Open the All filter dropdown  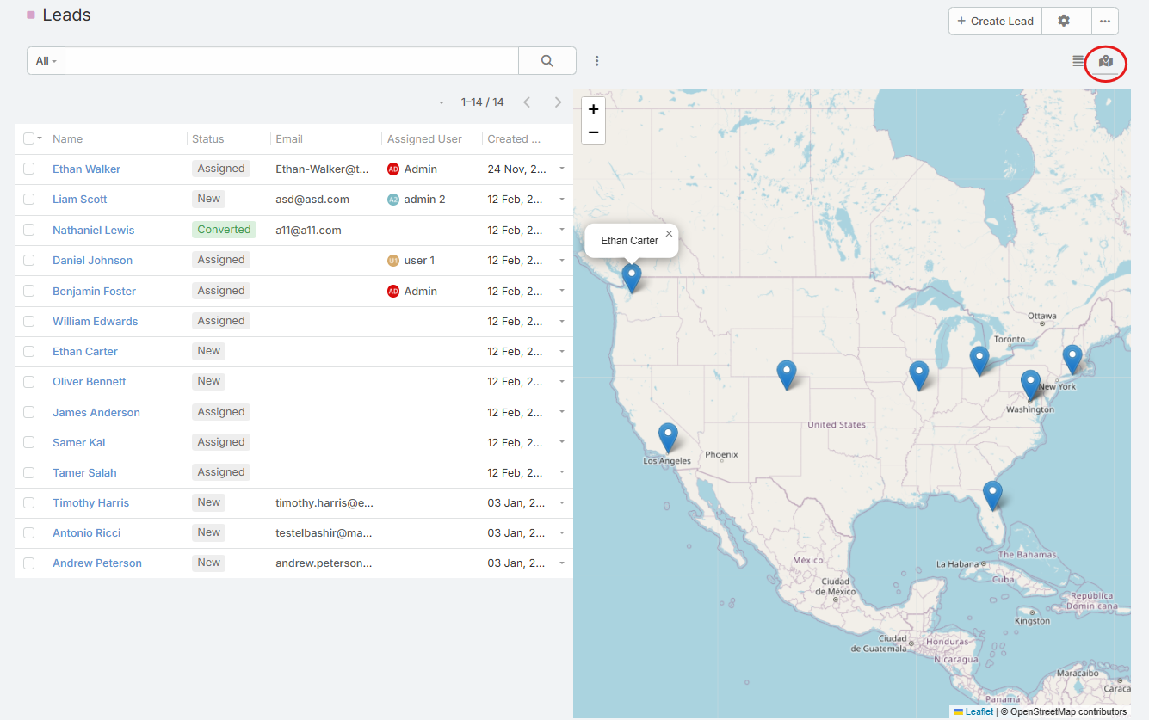[x=46, y=61]
